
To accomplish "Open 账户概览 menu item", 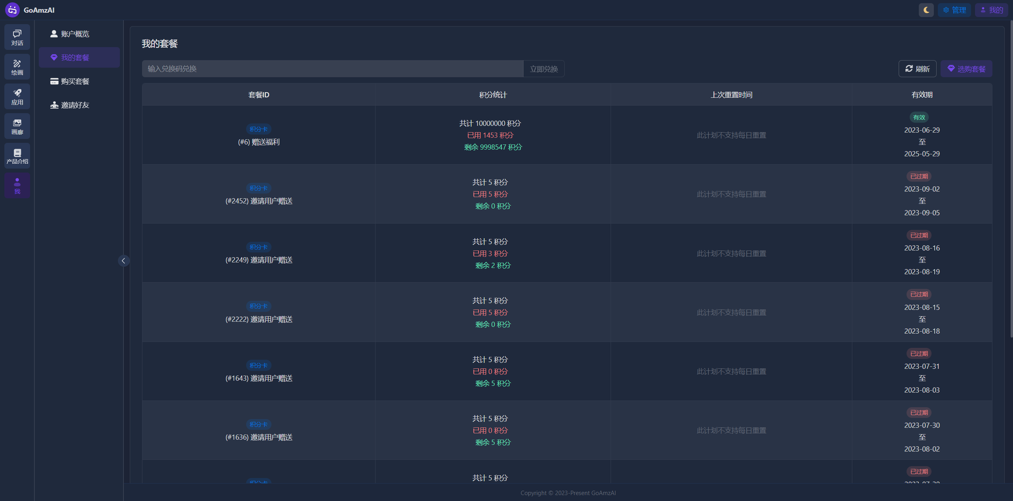I will point(75,34).
